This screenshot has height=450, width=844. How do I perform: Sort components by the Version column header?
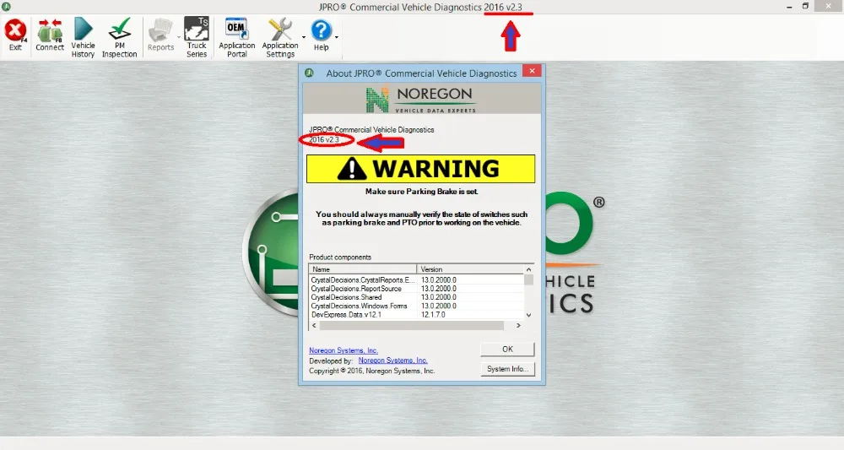470,269
